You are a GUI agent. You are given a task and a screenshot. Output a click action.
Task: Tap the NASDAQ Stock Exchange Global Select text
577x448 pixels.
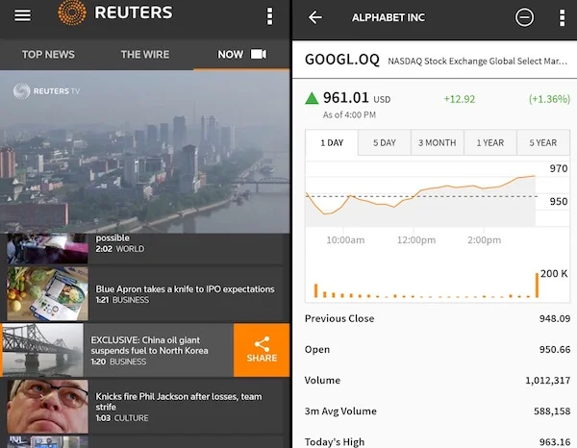coord(477,62)
